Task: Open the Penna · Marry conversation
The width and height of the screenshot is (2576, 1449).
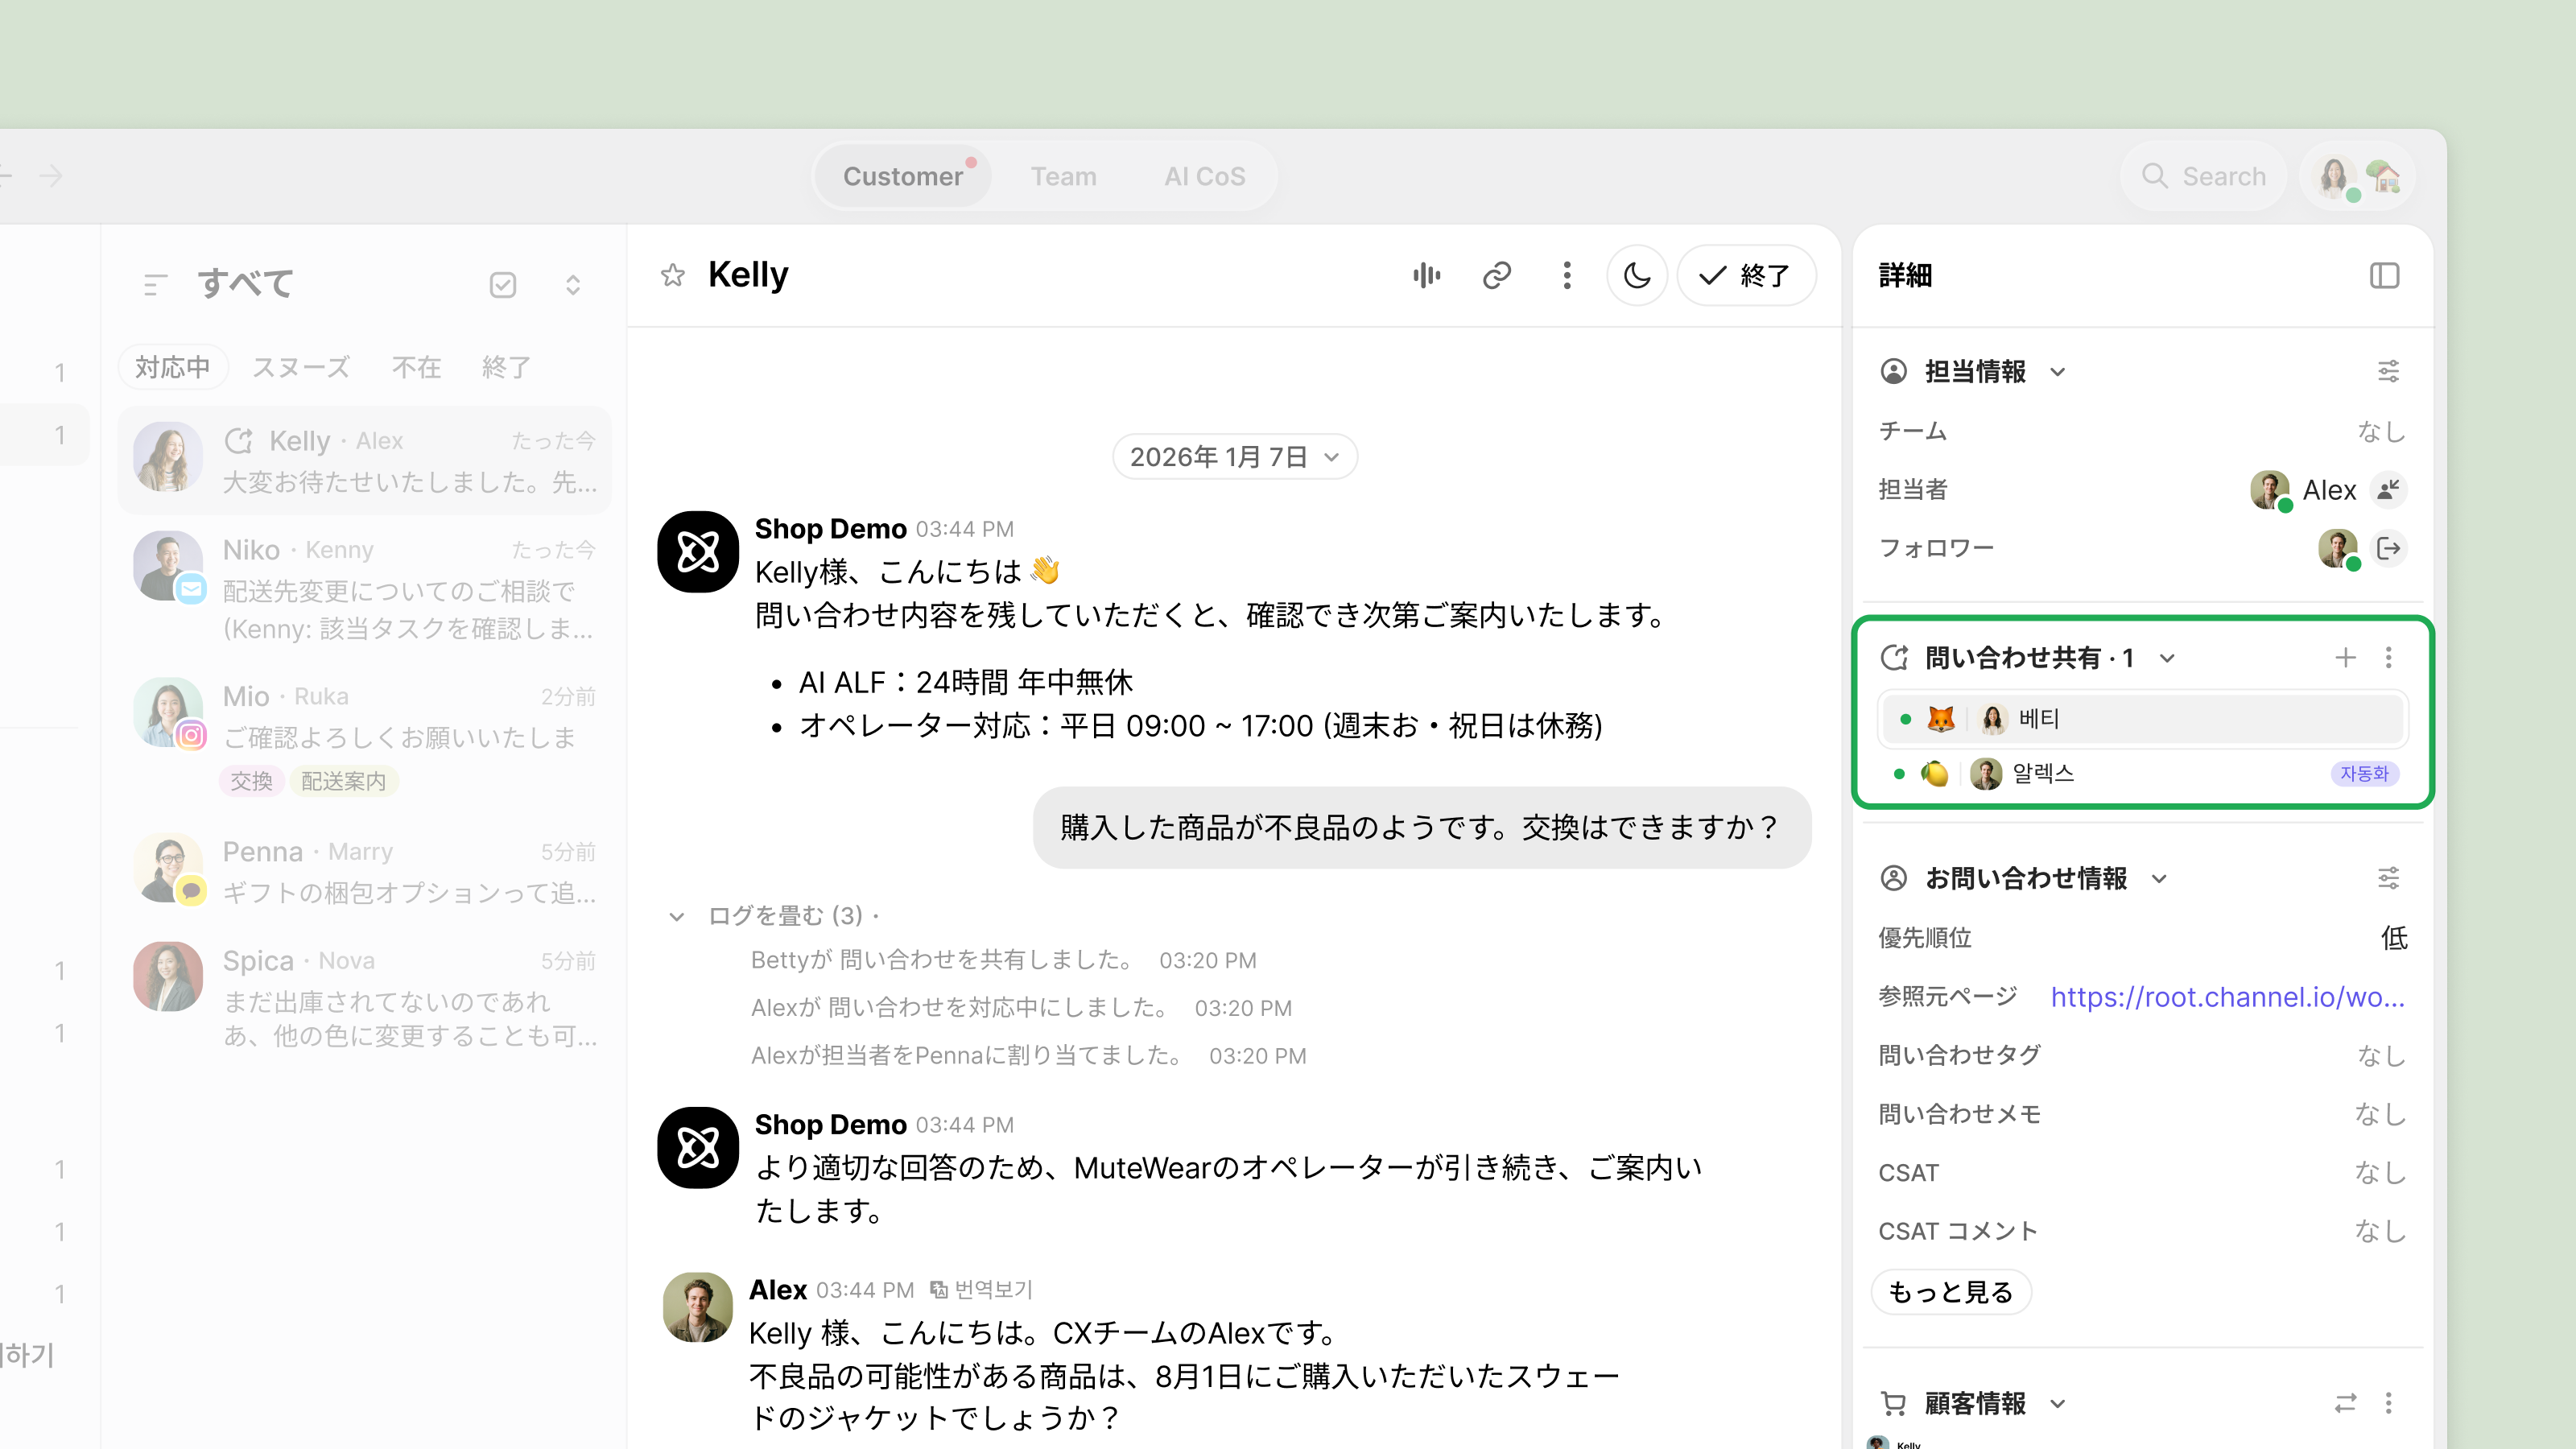Action: [x=364, y=870]
